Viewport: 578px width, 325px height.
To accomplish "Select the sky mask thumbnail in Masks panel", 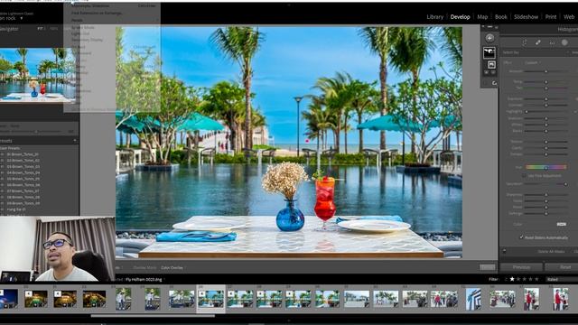I will click(489, 52).
